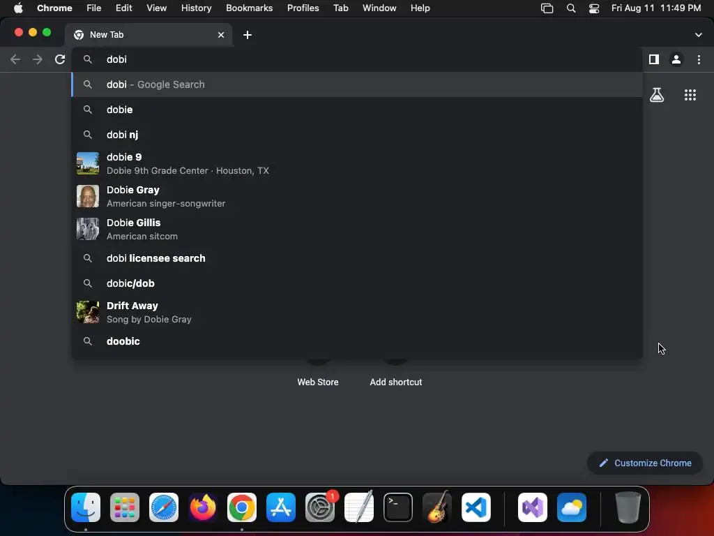Open the Window menu
The height and width of the screenshot is (536, 714).
coord(379,8)
